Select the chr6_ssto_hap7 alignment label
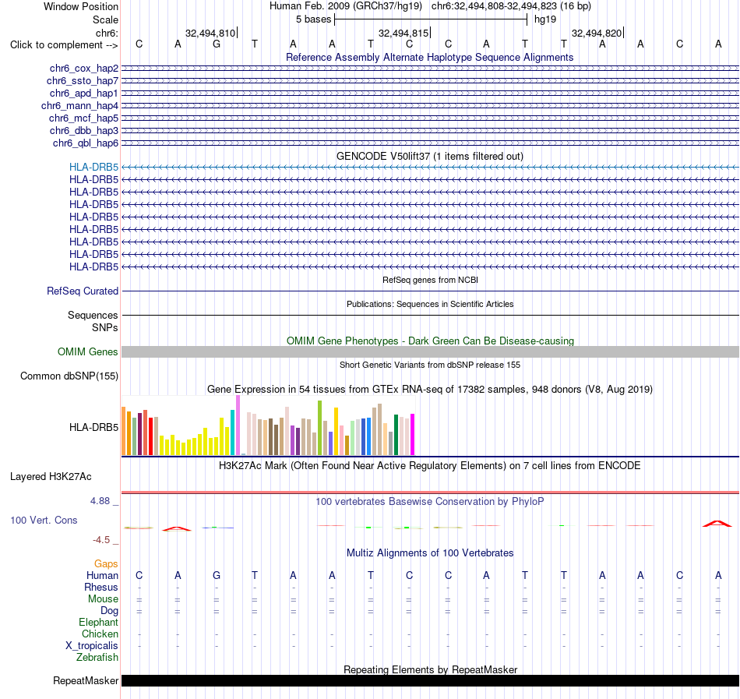Viewport: 740px width, 699px height. (83, 81)
